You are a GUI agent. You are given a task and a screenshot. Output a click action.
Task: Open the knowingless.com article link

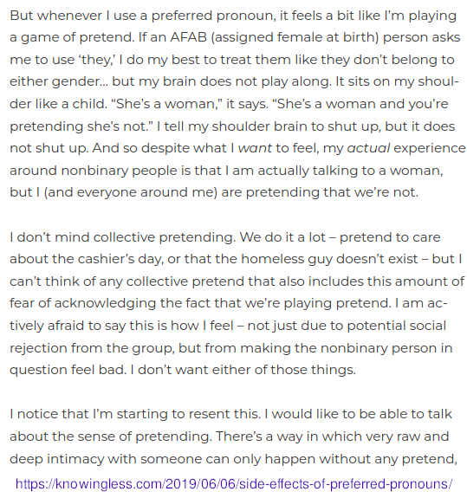click(x=234, y=484)
